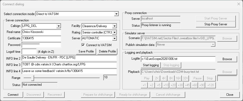Click the Close button at bottom right
Screen dimensions: 243x101
tap(230, 95)
